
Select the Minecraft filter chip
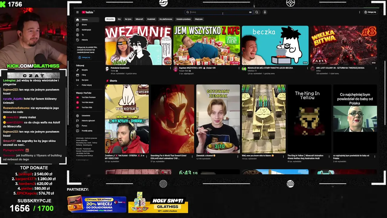click(x=139, y=19)
